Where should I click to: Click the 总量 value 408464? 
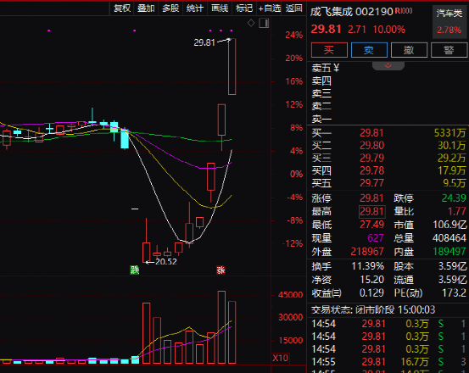tap(449, 238)
